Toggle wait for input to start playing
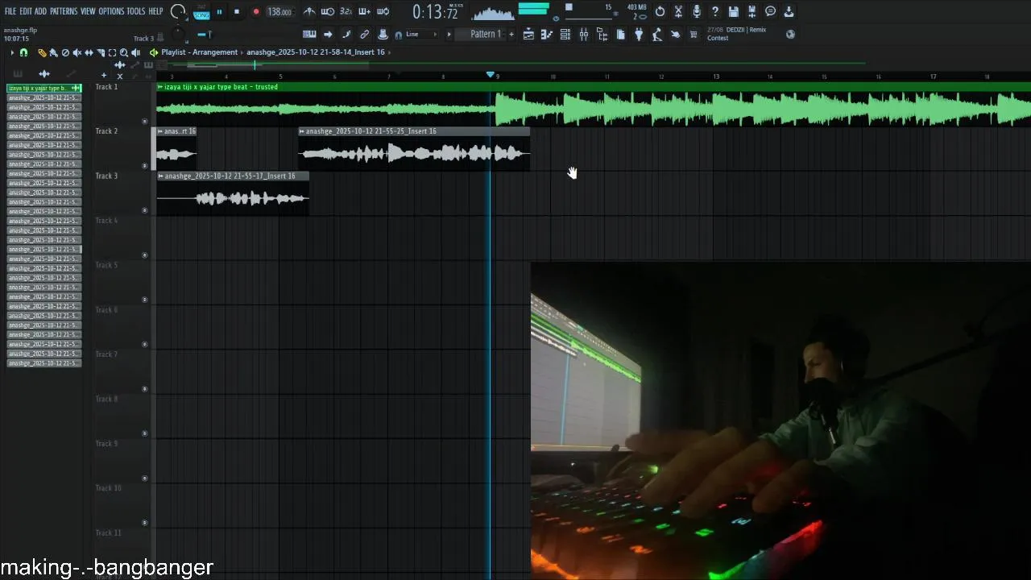1031x580 pixels. coord(328,11)
